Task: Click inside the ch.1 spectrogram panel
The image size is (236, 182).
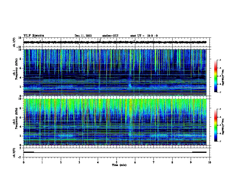Action: point(115,73)
